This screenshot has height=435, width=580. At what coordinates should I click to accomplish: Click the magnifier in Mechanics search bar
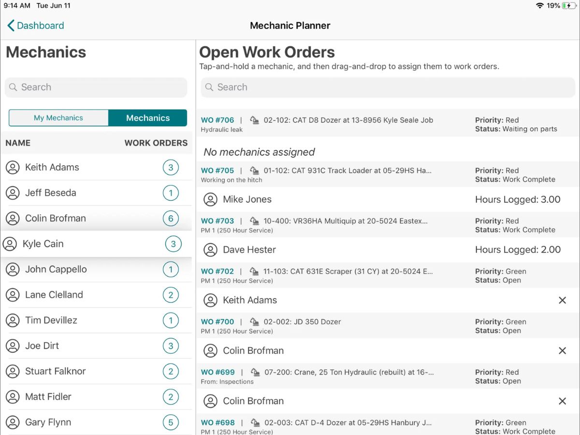point(13,87)
